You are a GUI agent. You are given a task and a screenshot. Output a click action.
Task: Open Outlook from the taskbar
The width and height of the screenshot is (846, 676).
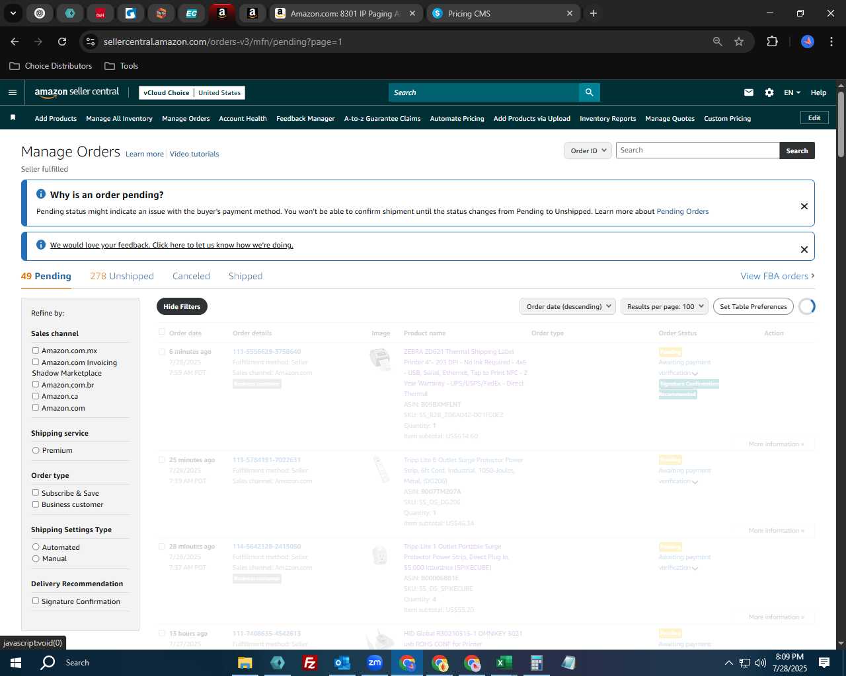[342, 663]
